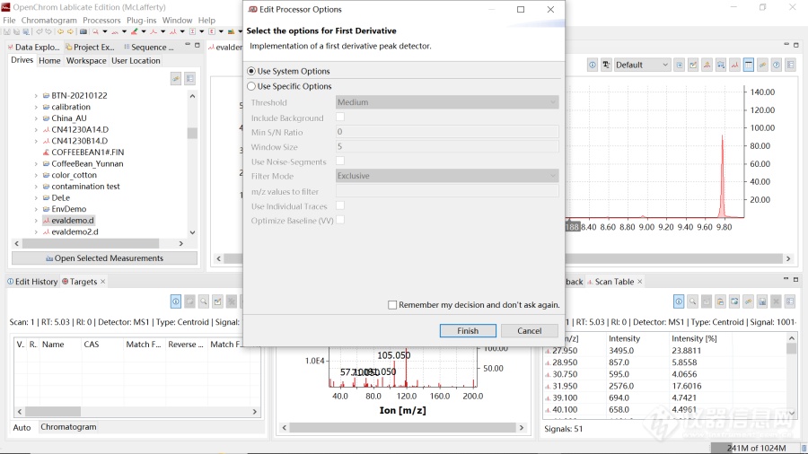Viewport: 808px width, 454px height.
Task: Click the info icon in chromatogram toolbar
Action: [593, 65]
